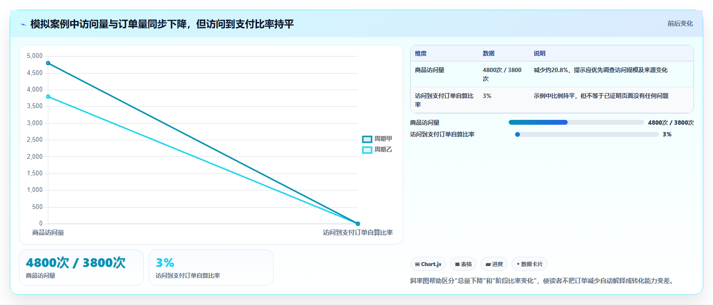The width and height of the screenshot is (713, 305).
Task: Click the chart title about 访问量与订单量
Action: 162,24
